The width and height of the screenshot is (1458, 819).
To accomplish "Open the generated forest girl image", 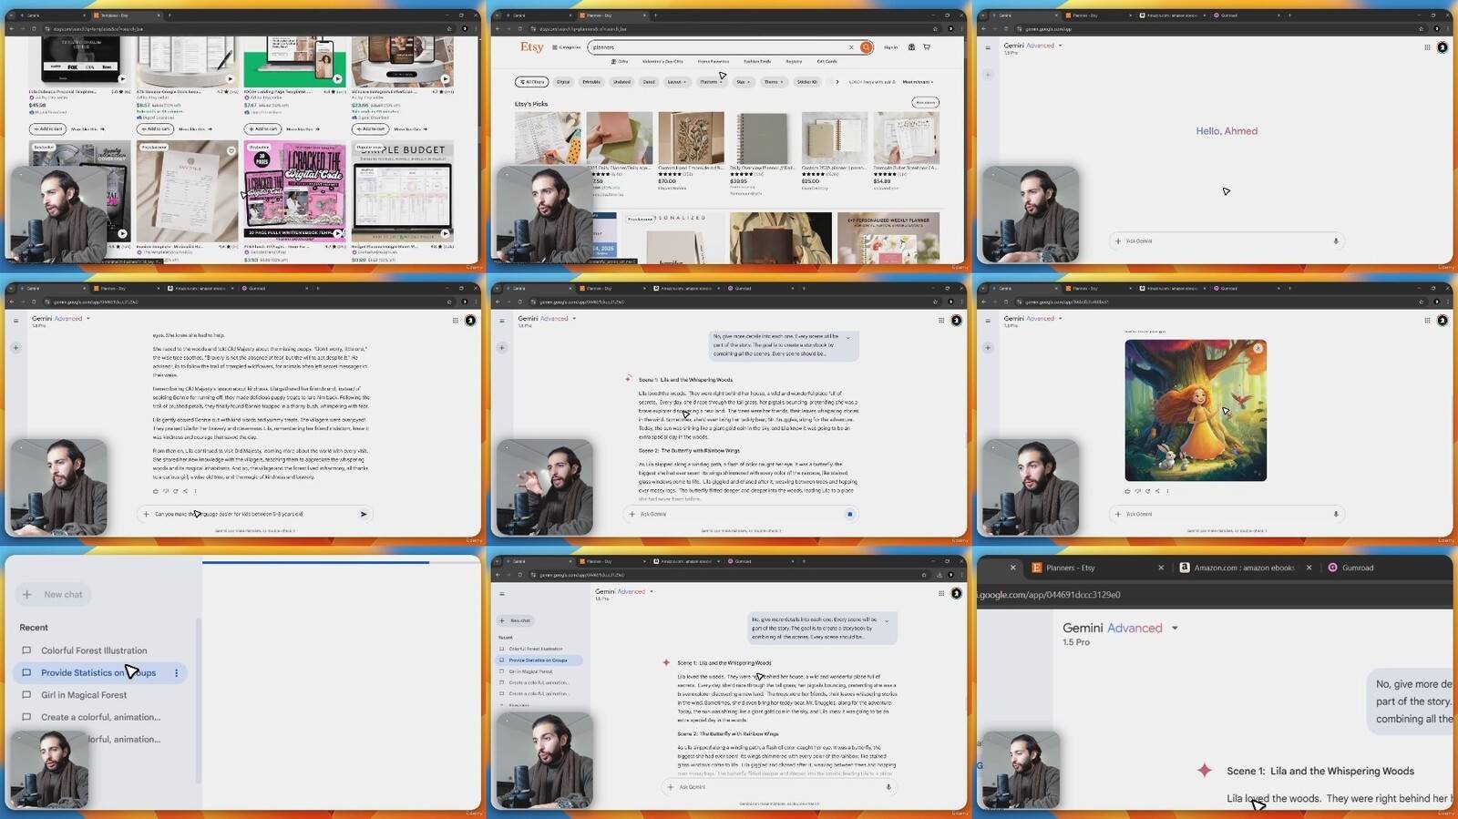I will (1196, 411).
